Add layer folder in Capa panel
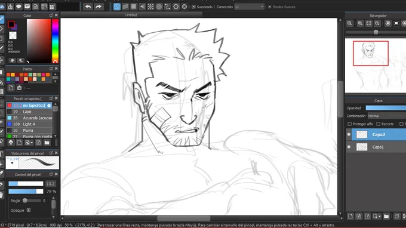The image size is (406, 228). [x=386, y=216]
